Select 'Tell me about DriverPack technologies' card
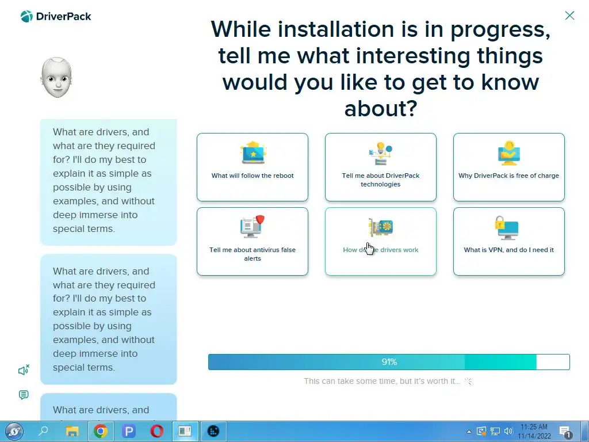589x442 pixels. tap(381, 167)
